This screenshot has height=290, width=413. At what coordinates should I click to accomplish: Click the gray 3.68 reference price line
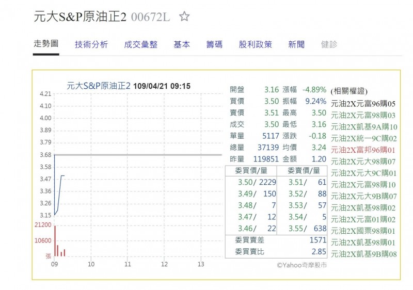tap(138, 155)
